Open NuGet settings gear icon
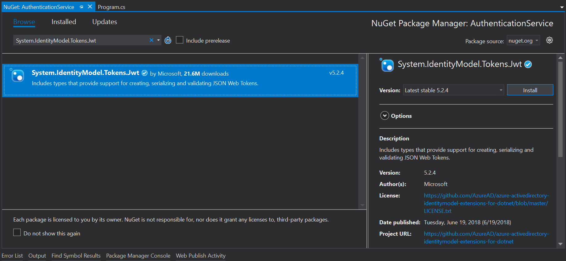Viewport: 566px width, 261px height. (549, 40)
